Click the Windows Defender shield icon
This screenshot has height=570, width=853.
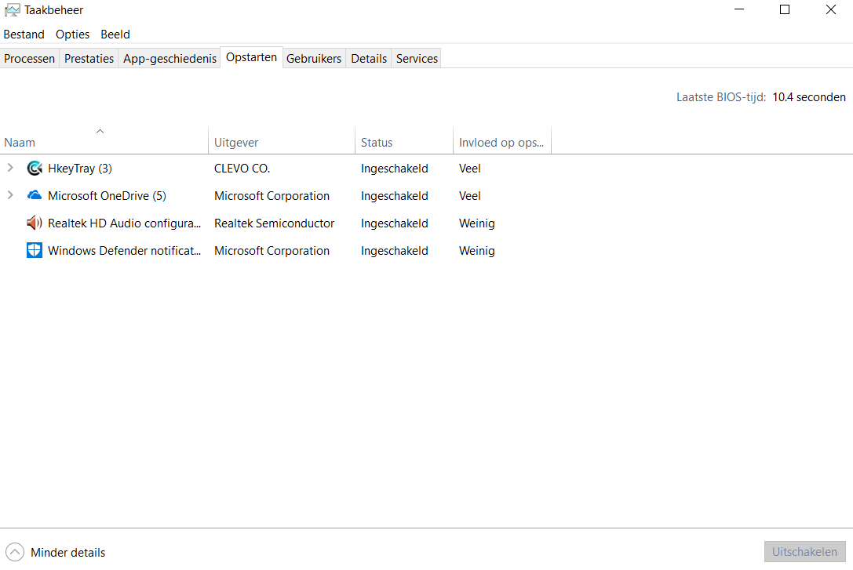(35, 251)
